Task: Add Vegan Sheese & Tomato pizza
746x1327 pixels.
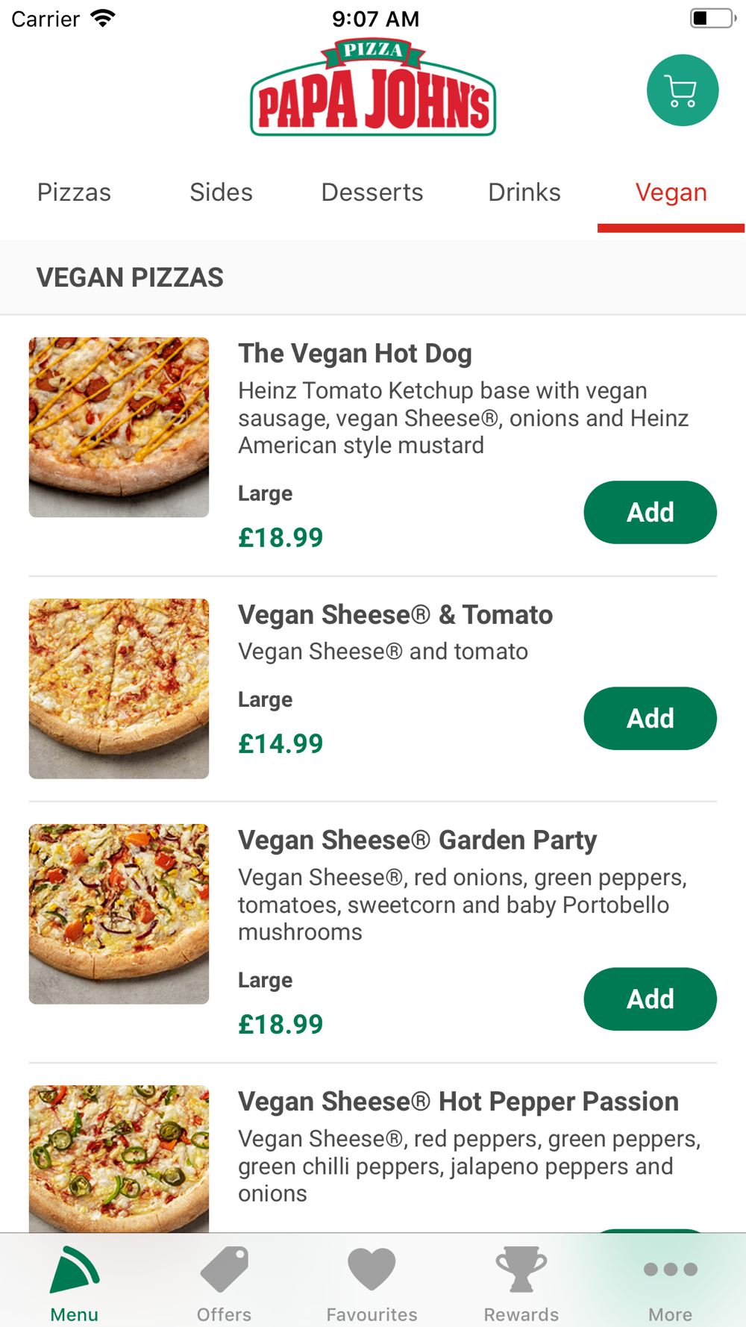Action: 650,719
